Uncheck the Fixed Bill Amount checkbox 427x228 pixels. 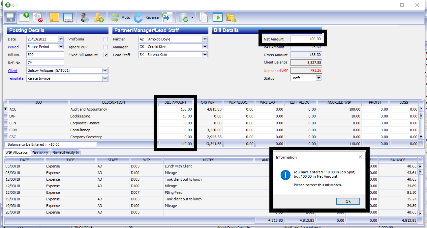(106, 55)
